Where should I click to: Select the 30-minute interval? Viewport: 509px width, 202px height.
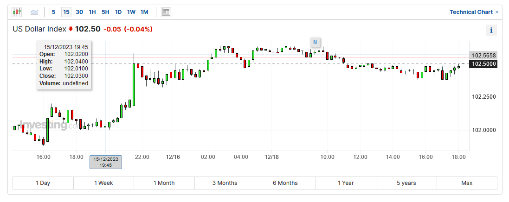coord(79,12)
